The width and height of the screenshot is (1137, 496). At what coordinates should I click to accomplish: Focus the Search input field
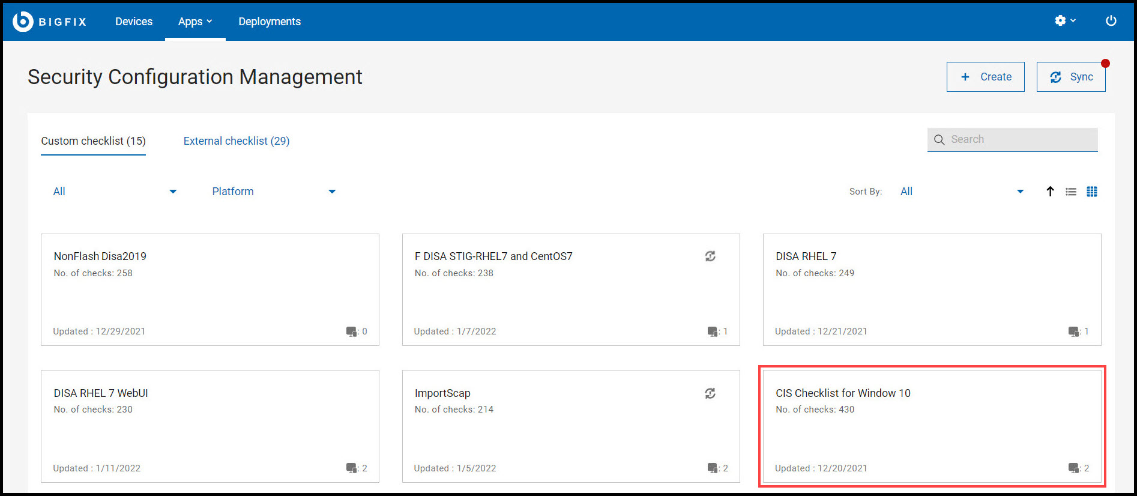[1013, 139]
